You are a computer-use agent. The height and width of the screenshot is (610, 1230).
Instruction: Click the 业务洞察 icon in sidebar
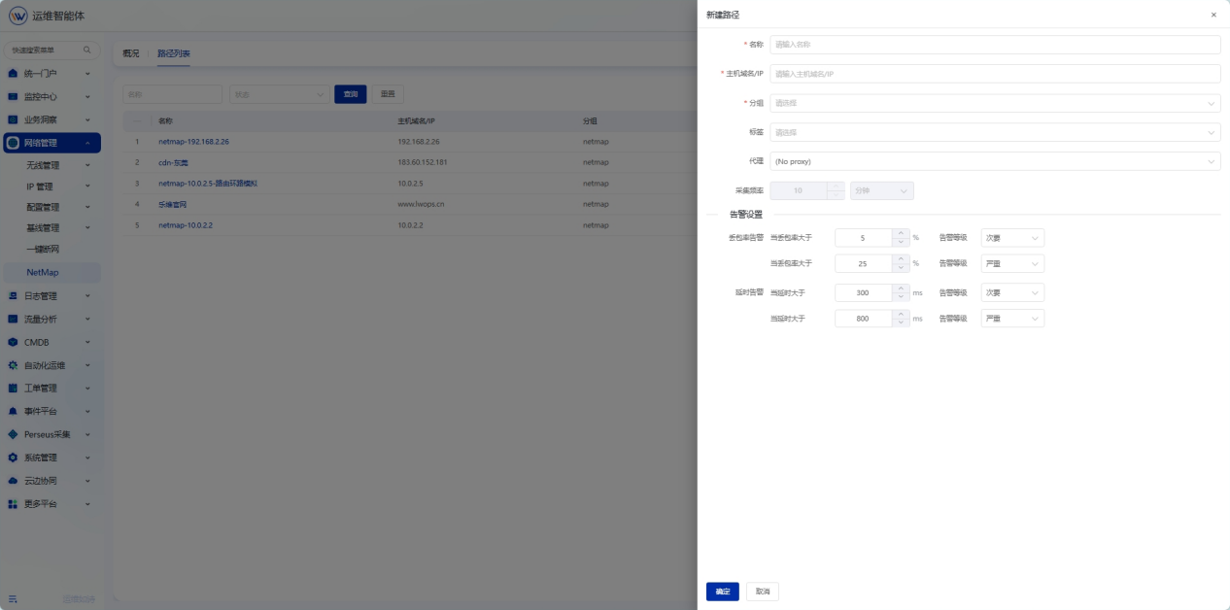pyautogui.click(x=13, y=119)
